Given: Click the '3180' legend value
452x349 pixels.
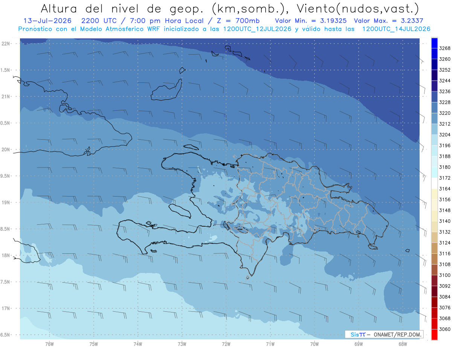Looking at the screenshot, I should tap(445, 167).
